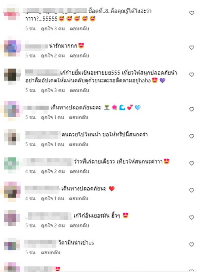Screen dimensions: 197x272
Task: Open profile picture of น่ารักมากกก commenter
Action: pos(12,48)
